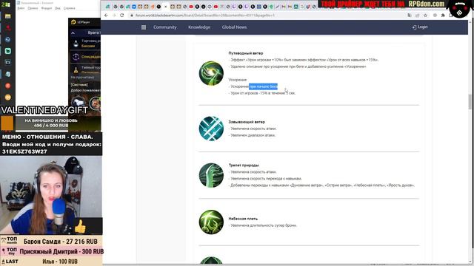Click the merchant flask icon in LDPlayer
The width and height of the screenshot is (474, 266).
[x=76, y=44]
